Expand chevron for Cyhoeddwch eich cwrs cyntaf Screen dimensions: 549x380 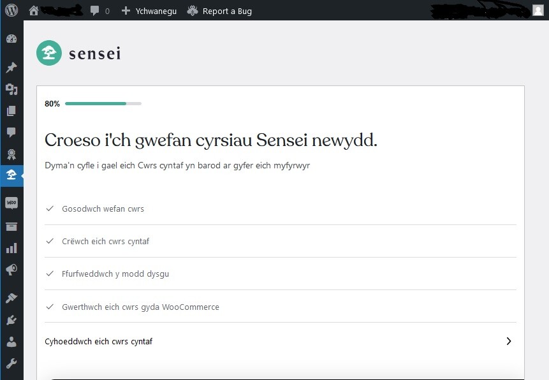click(509, 341)
